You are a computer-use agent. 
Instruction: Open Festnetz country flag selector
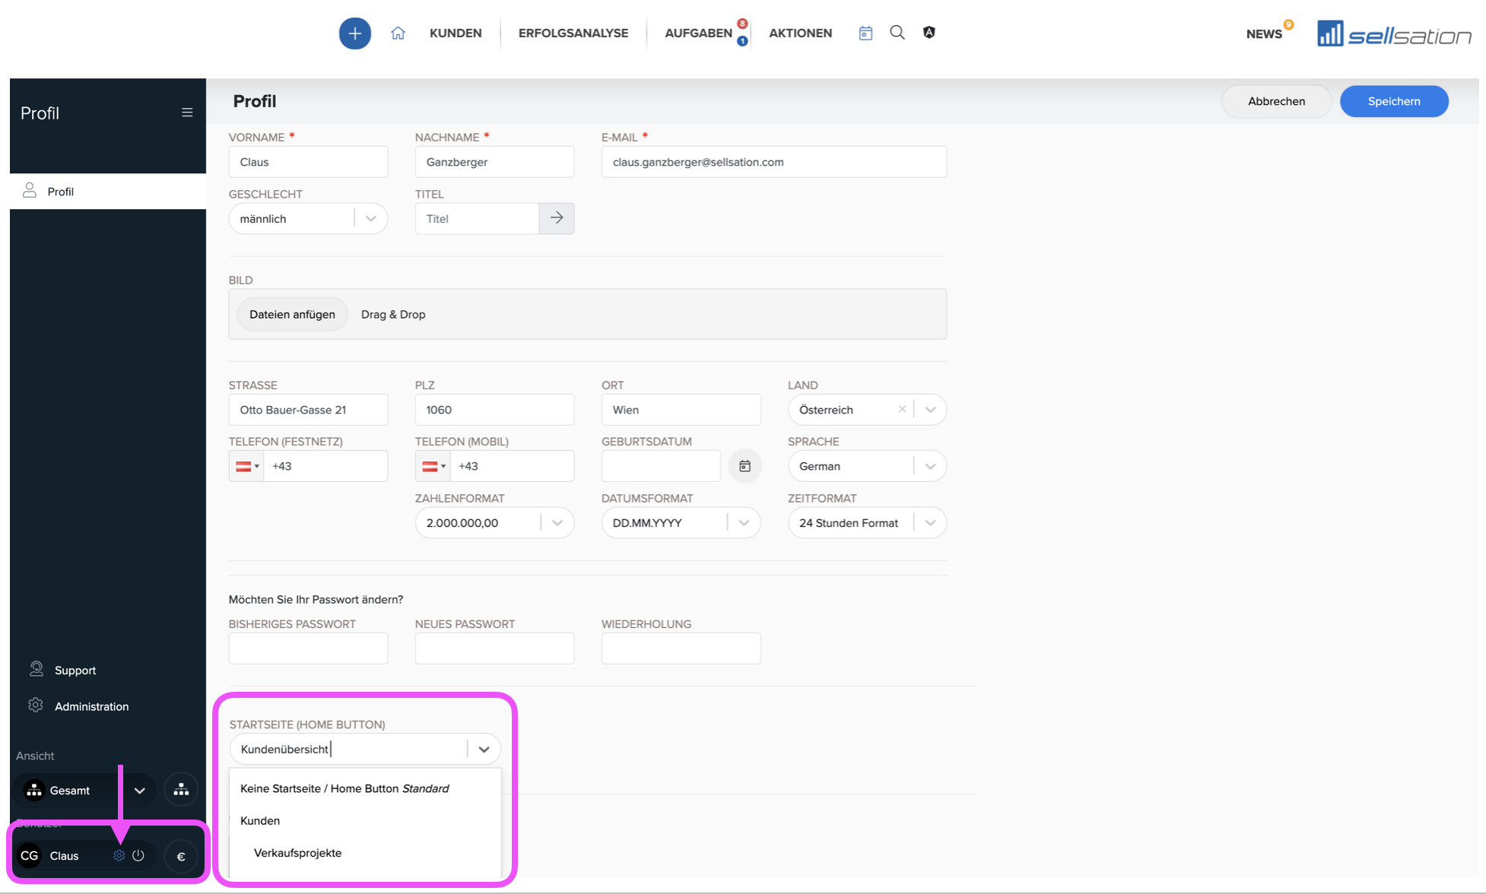click(x=246, y=466)
